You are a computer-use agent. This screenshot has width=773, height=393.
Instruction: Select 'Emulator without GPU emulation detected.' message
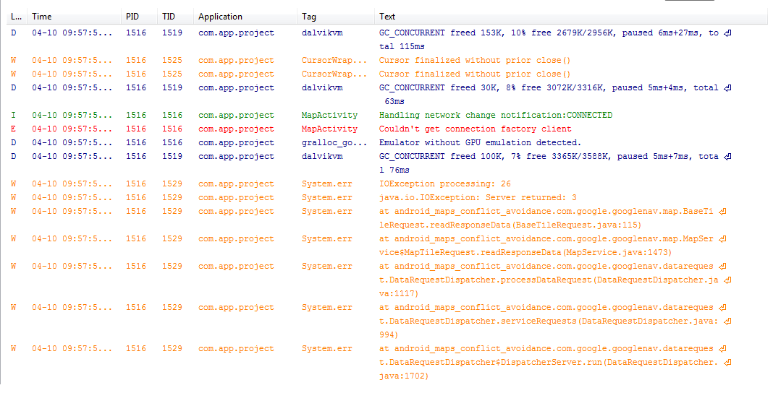480,142
